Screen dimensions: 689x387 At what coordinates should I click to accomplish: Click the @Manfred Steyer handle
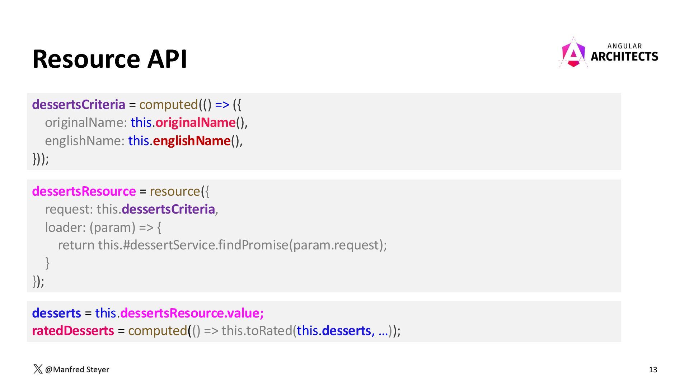(x=77, y=369)
